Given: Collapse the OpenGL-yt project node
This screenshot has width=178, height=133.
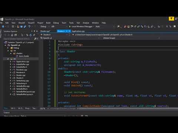Looking at the screenshot, I should 6,45.
